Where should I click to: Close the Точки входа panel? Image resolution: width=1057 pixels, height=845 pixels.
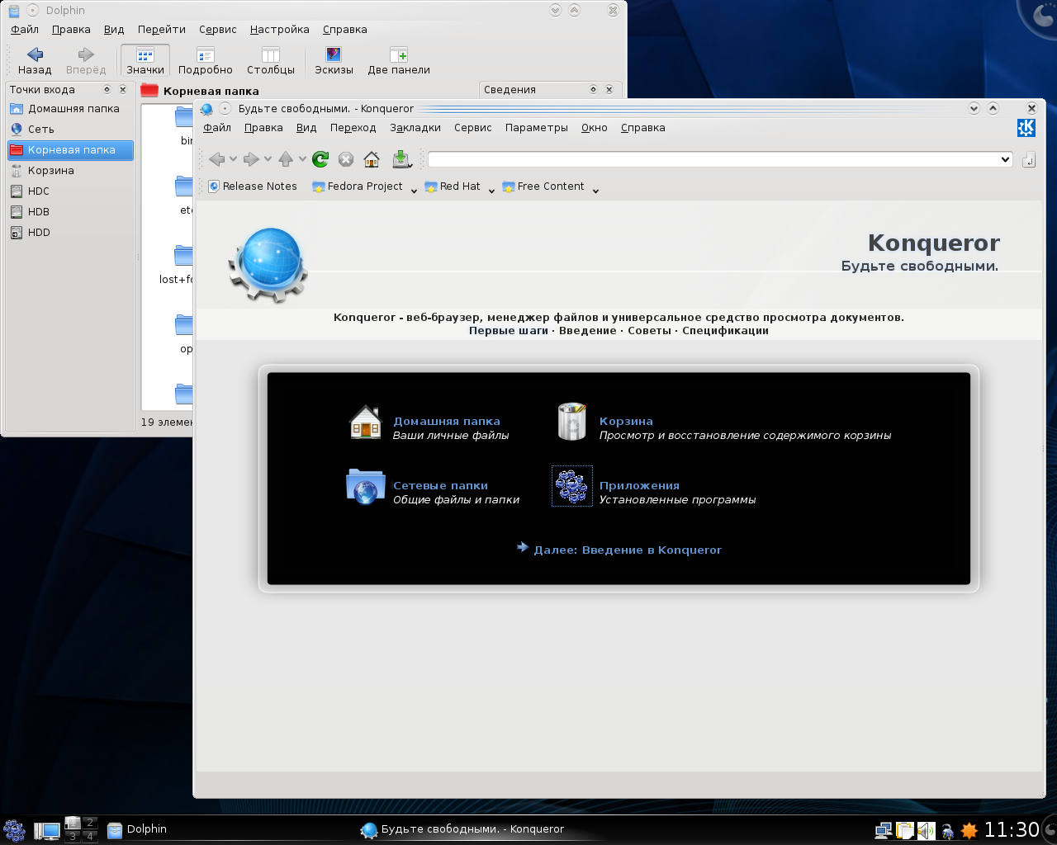click(x=123, y=90)
